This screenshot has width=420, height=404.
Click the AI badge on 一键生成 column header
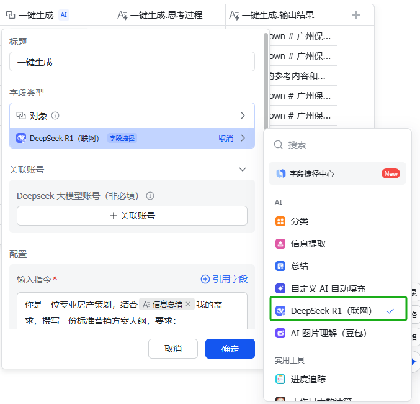64,15
